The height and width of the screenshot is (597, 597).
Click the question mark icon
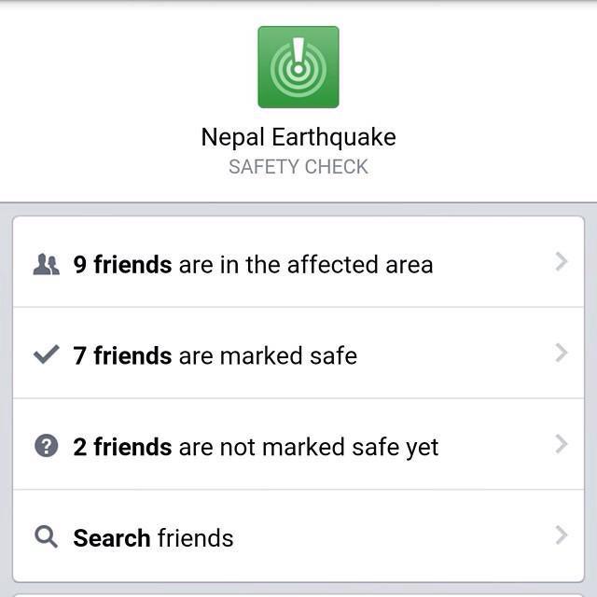46,446
